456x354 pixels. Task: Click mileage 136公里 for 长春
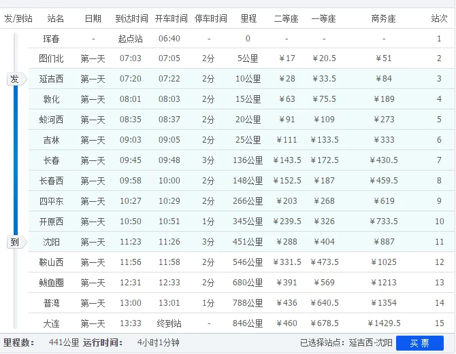coord(248,160)
